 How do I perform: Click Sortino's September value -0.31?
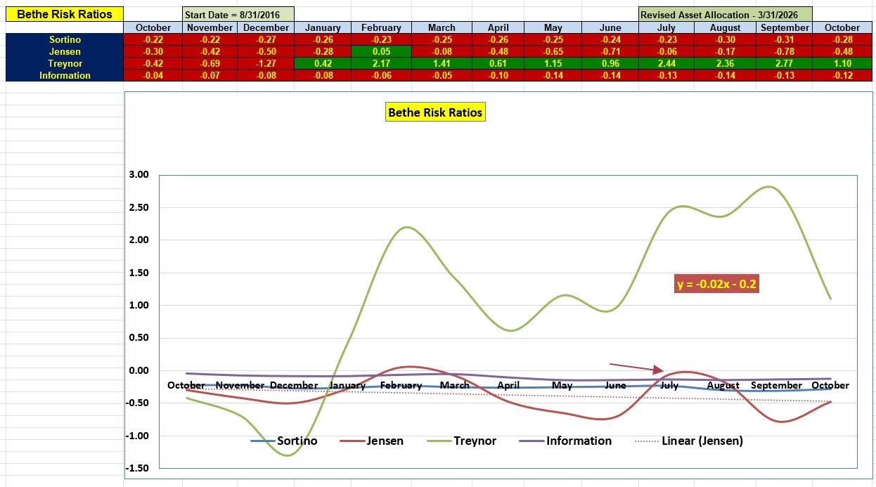click(785, 39)
